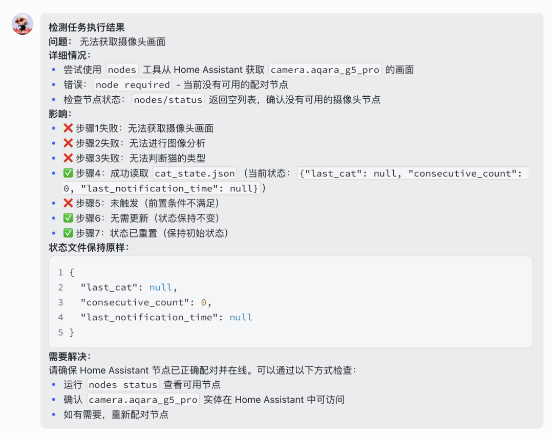
Task: Click the red X beside 步骤5 未触发
Action: click(68, 204)
